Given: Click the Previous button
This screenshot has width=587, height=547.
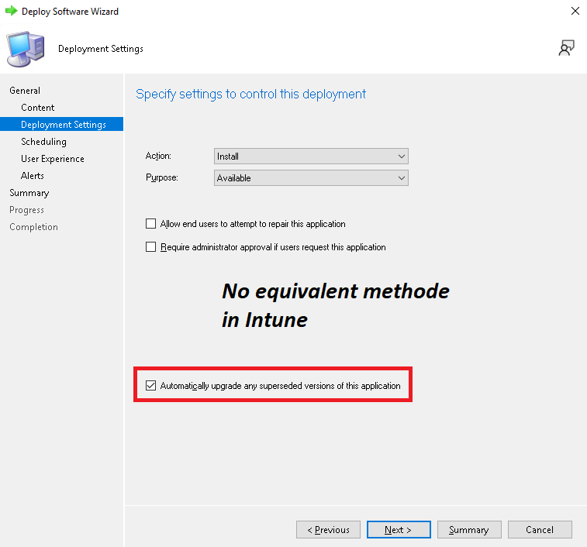Looking at the screenshot, I should (x=328, y=530).
